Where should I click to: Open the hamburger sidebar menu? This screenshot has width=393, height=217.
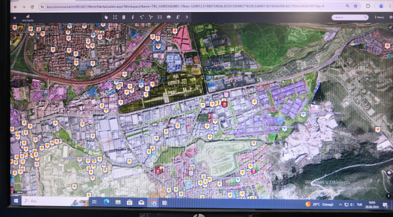pyautogui.click(x=15, y=18)
